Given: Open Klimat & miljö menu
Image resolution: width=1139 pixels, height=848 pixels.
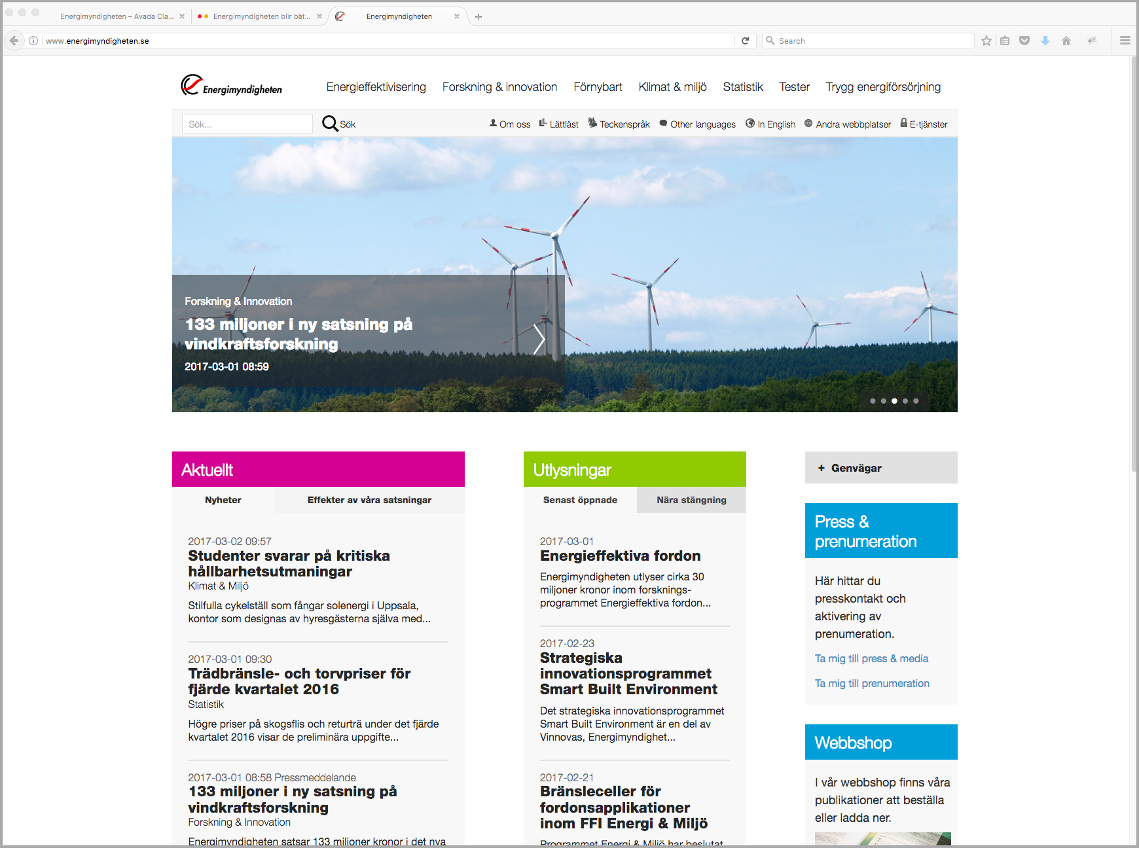Looking at the screenshot, I should (672, 87).
